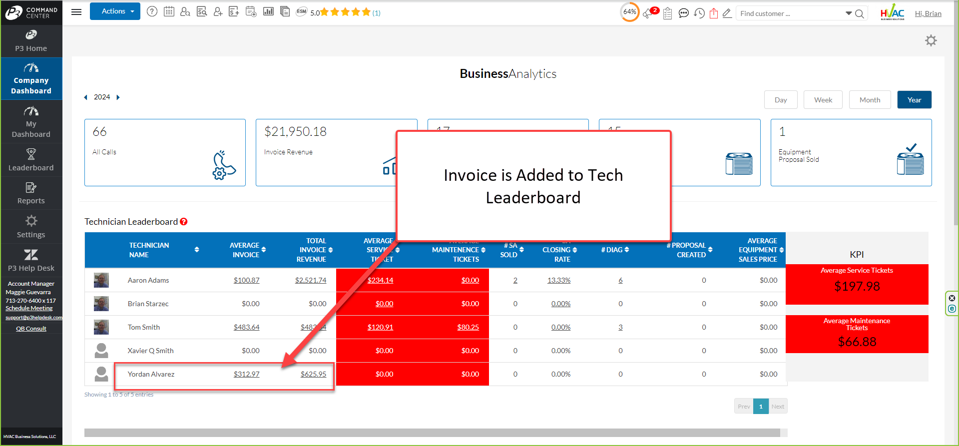Viewport: 959px width, 446px height.
Task: Open Reports in sidebar
Action: [31, 193]
